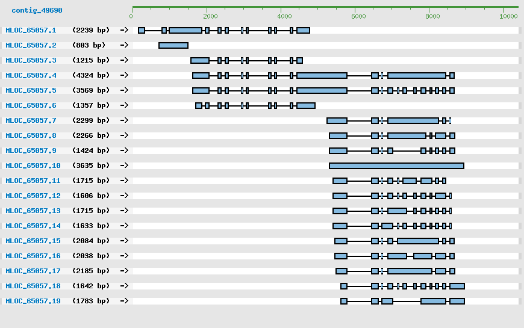Viewport: 524px width, 328px height.
Task: Click the 6000 position on the ruler
Action: click(358, 16)
